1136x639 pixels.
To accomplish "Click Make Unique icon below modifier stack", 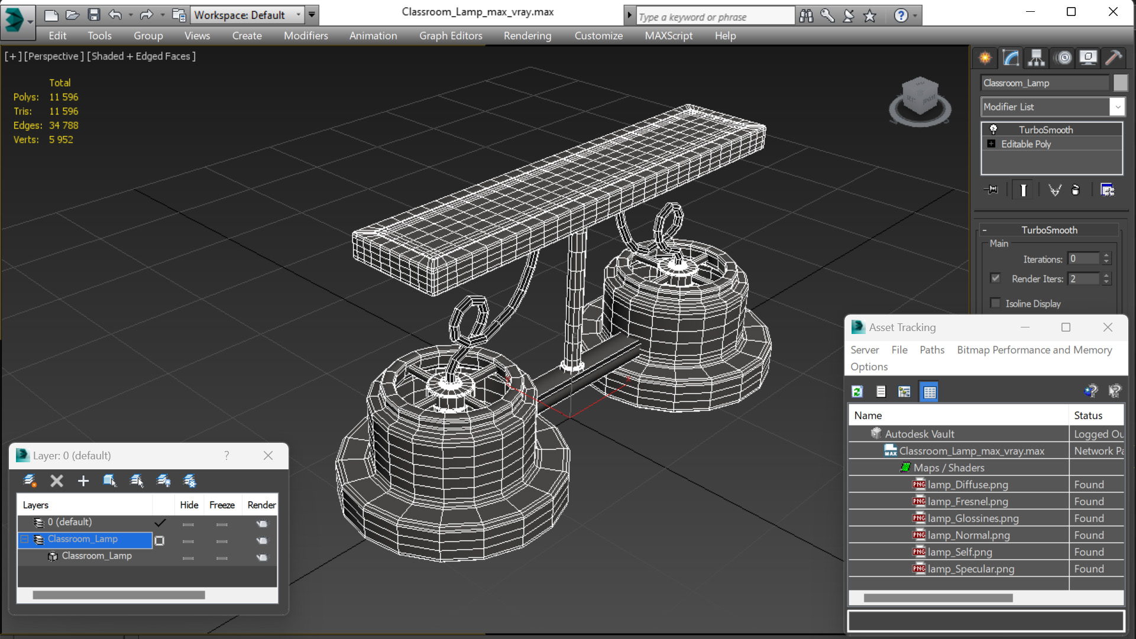I will (1054, 190).
